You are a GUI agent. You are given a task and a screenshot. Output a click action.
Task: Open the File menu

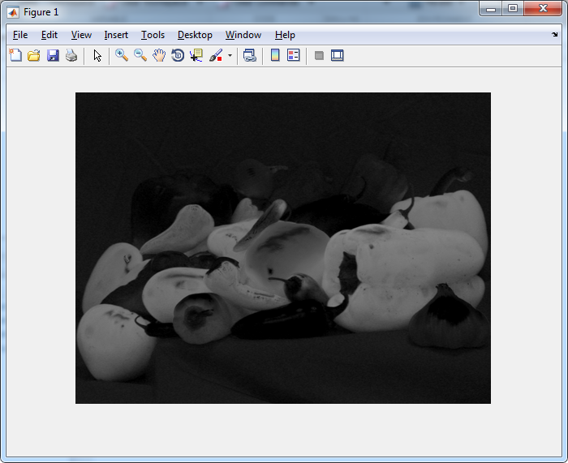20,35
